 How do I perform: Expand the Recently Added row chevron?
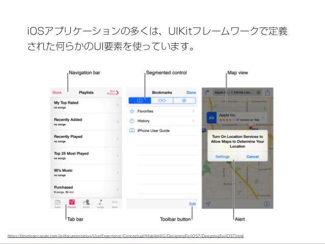(118, 122)
